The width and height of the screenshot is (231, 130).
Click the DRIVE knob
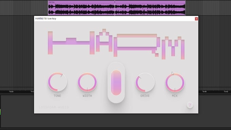pyautogui.click(x=145, y=82)
